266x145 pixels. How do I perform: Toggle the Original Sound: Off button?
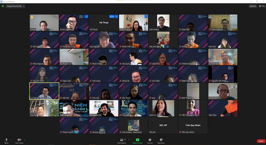pos(14,6)
